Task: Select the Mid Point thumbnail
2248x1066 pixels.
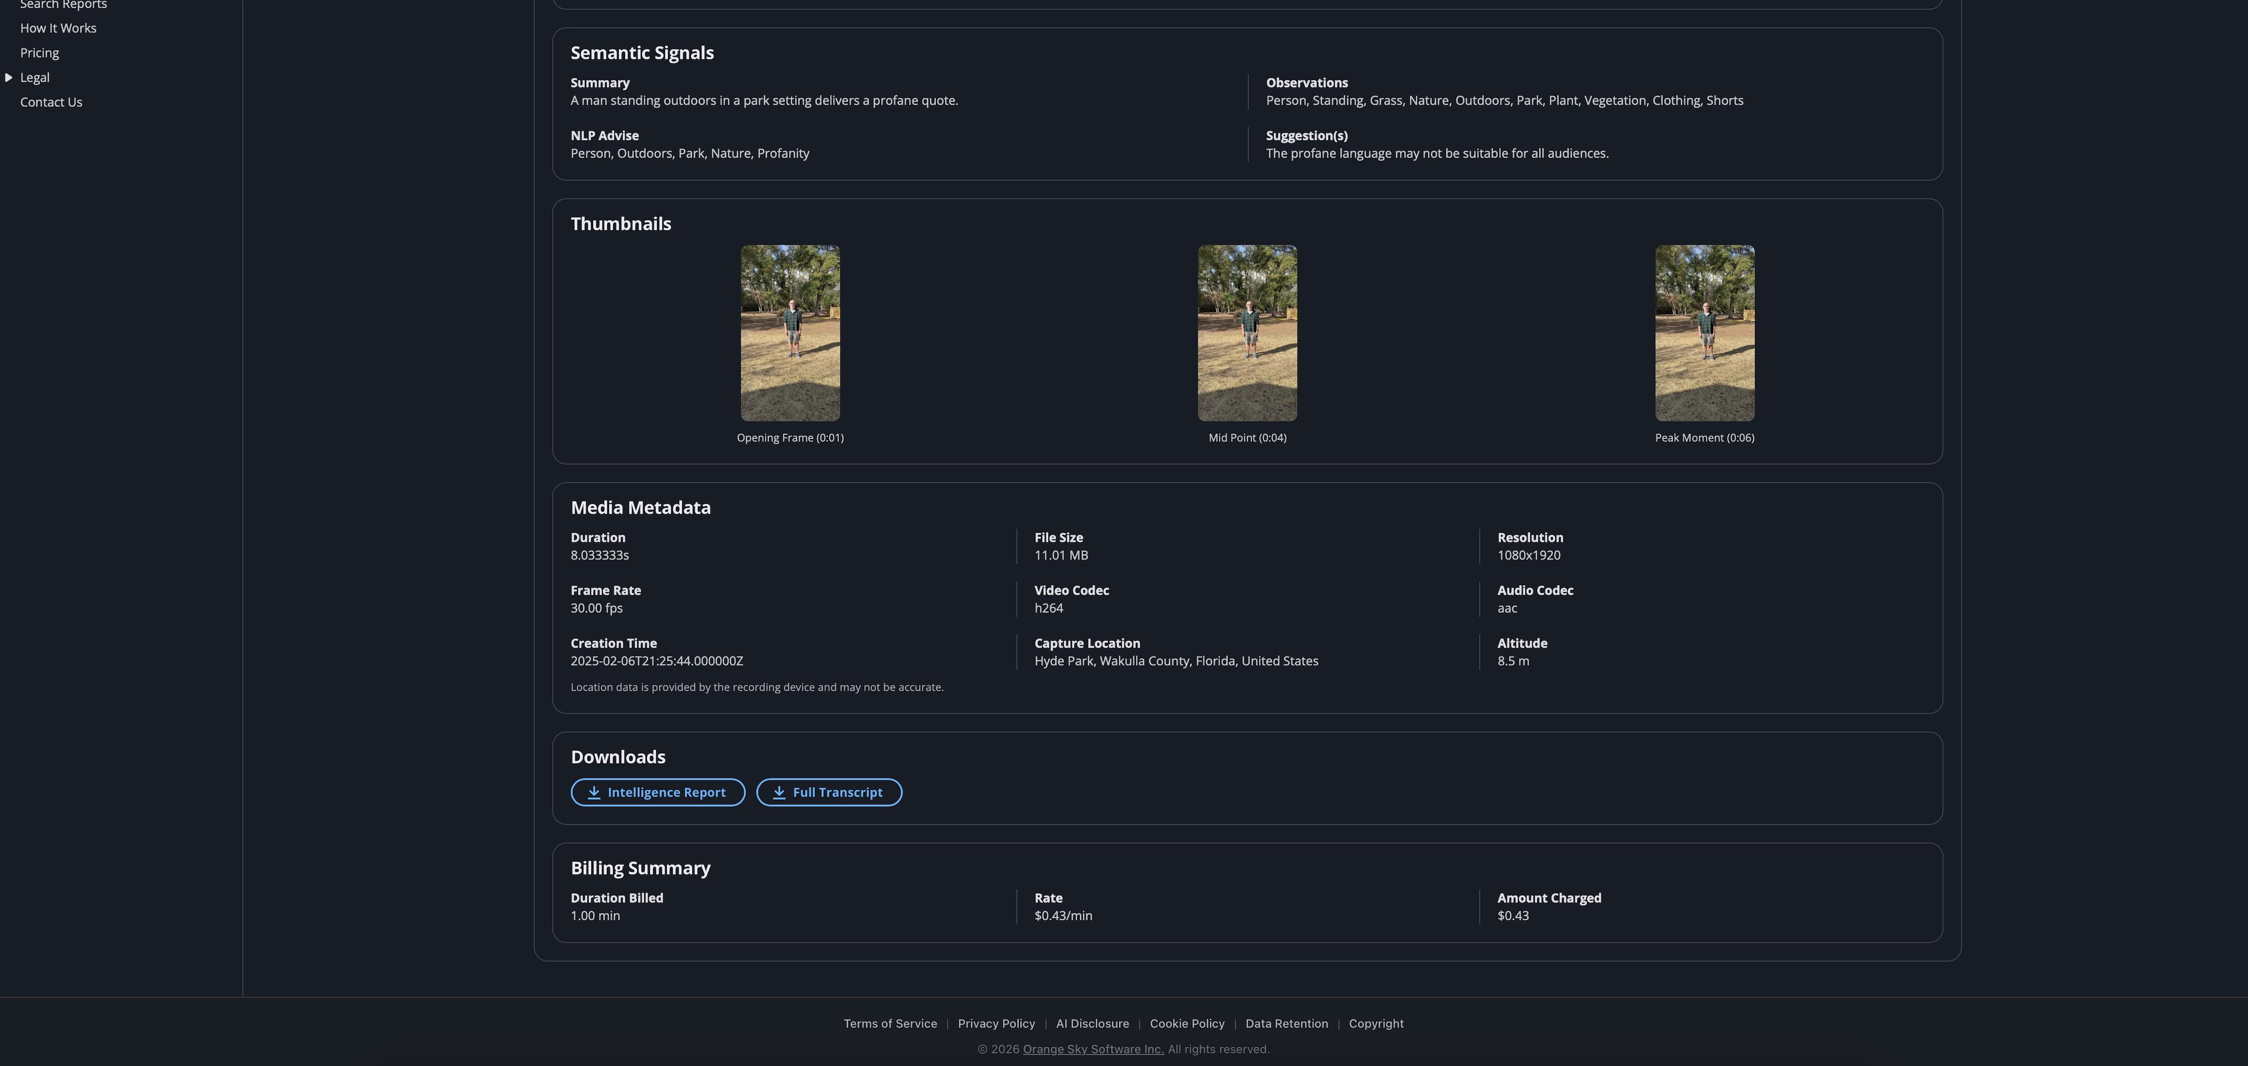Action: point(1246,332)
